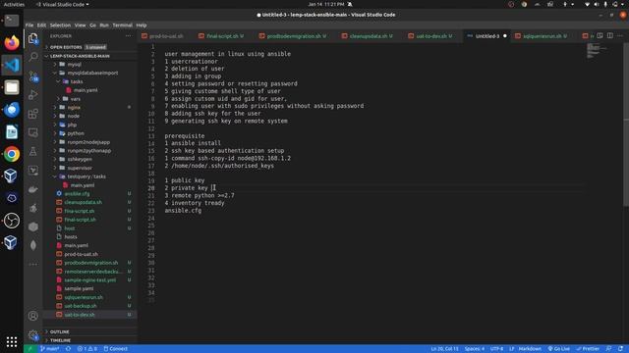Expand the Open Editors section
Viewport: 629px width, 353px height.
pos(66,47)
